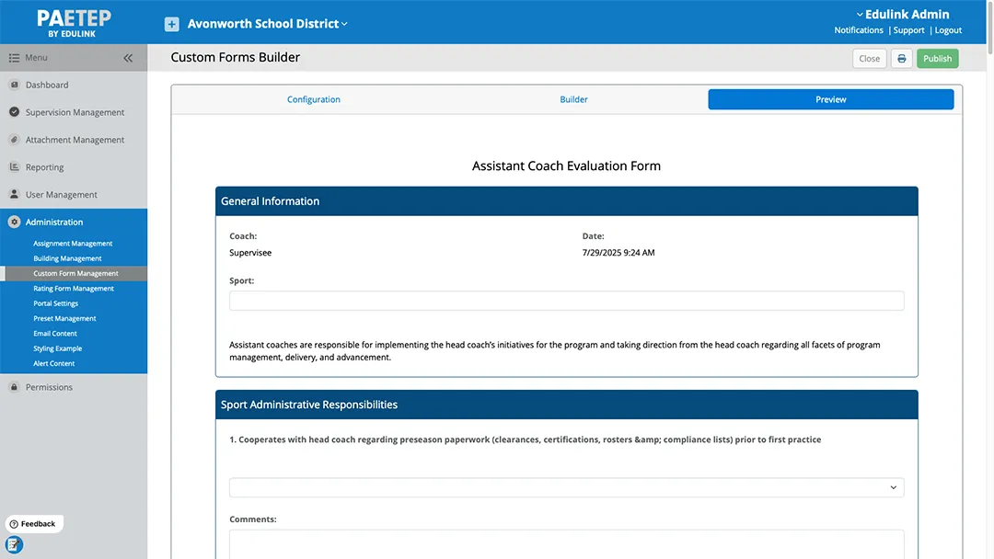
Task: Click the plus icon beside the district name
Action: pos(172,24)
